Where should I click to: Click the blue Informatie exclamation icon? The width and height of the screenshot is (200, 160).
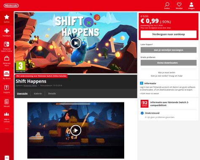tap(141, 83)
